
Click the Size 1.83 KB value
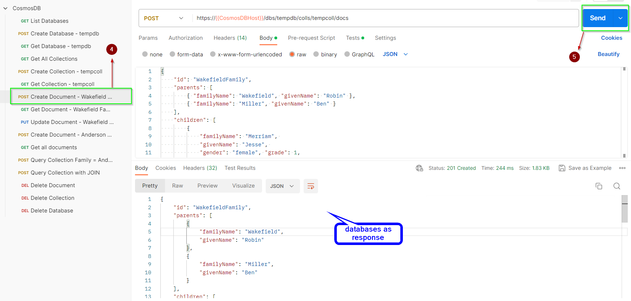pos(541,168)
